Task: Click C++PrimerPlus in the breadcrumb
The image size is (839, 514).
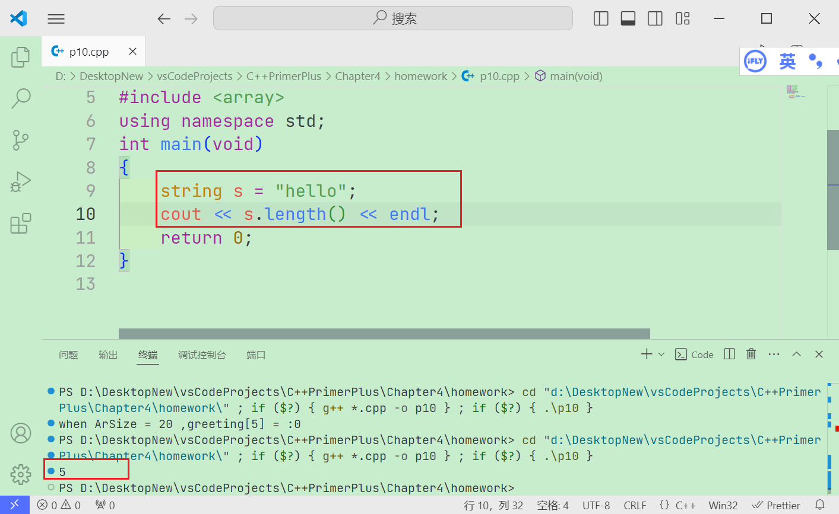Action: click(x=284, y=76)
